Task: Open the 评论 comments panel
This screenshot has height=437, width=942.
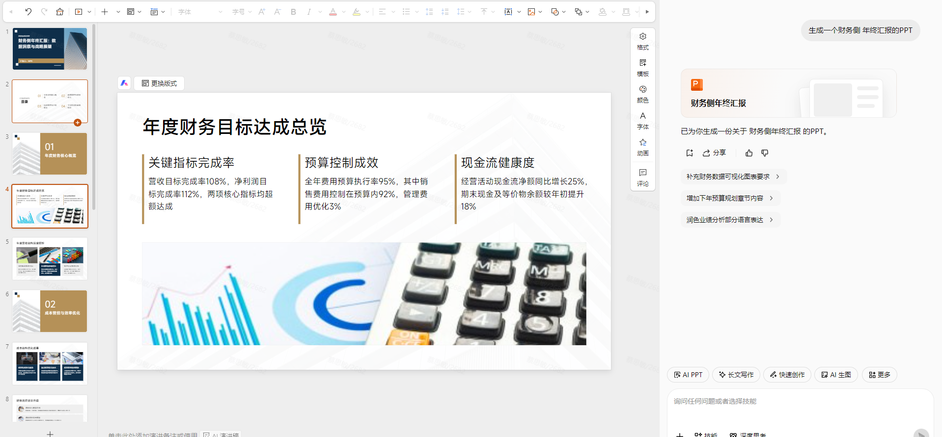Action: pyautogui.click(x=642, y=178)
